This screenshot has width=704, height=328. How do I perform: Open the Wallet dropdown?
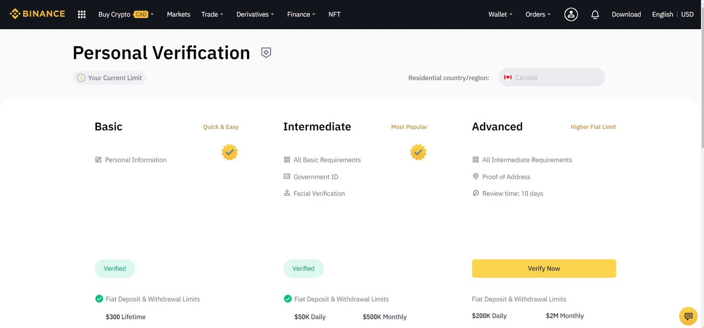coord(501,15)
